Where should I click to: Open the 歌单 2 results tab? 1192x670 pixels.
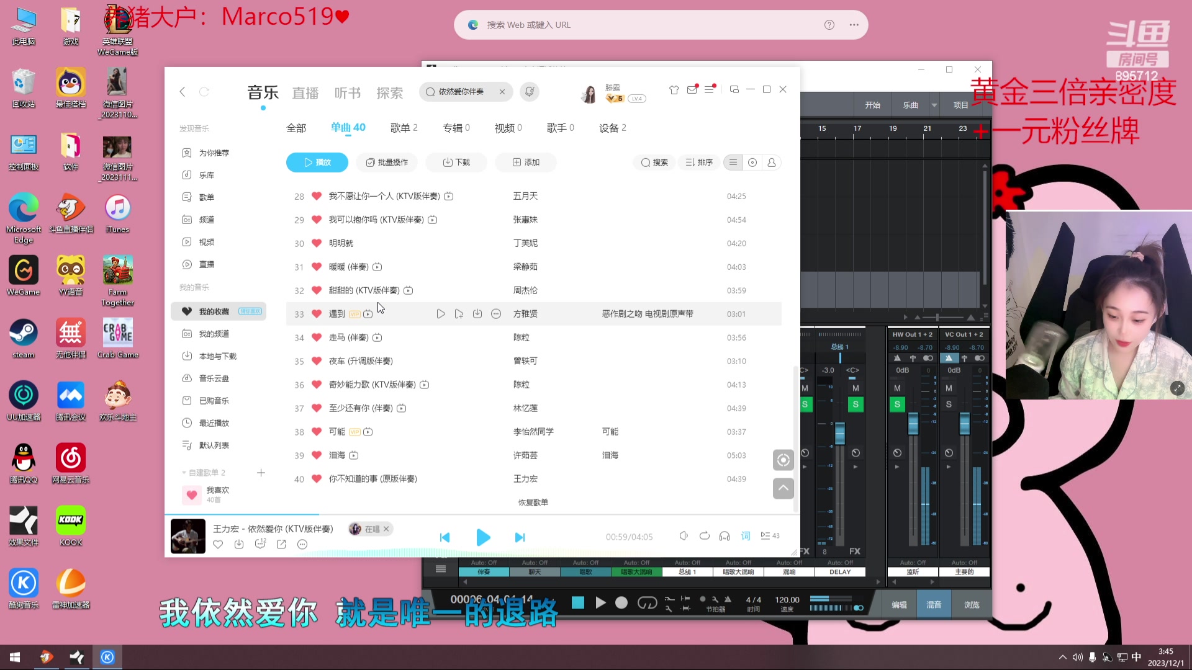(x=404, y=127)
